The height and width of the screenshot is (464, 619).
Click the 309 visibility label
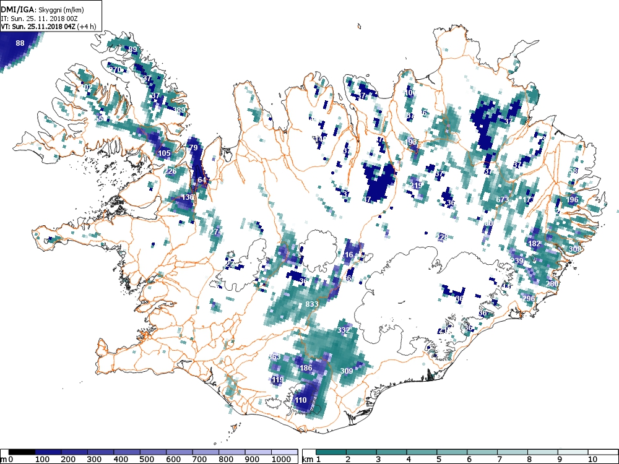pos(346,371)
